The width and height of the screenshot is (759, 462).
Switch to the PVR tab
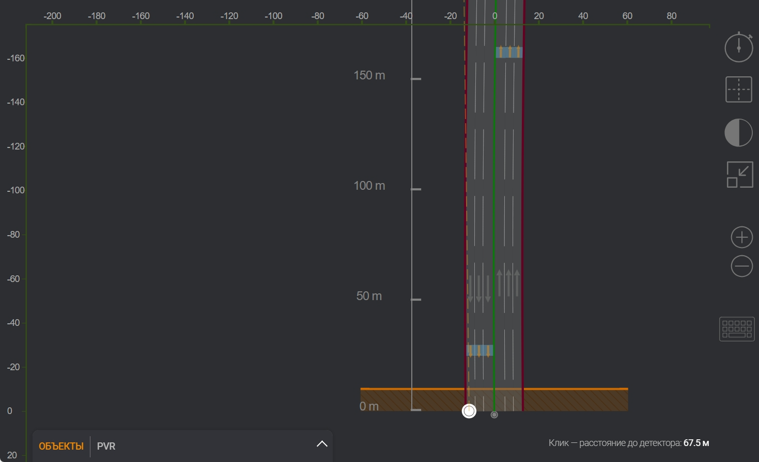(106, 446)
